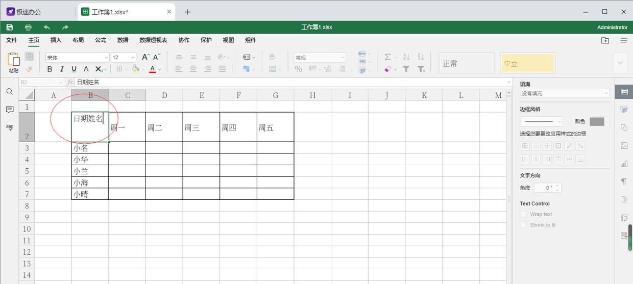Open the AutoSum dropdown arrow

point(395,58)
